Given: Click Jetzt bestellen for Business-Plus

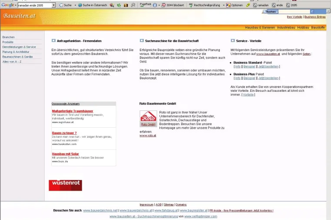Looking at the screenshot, I should [x=268, y=78].
